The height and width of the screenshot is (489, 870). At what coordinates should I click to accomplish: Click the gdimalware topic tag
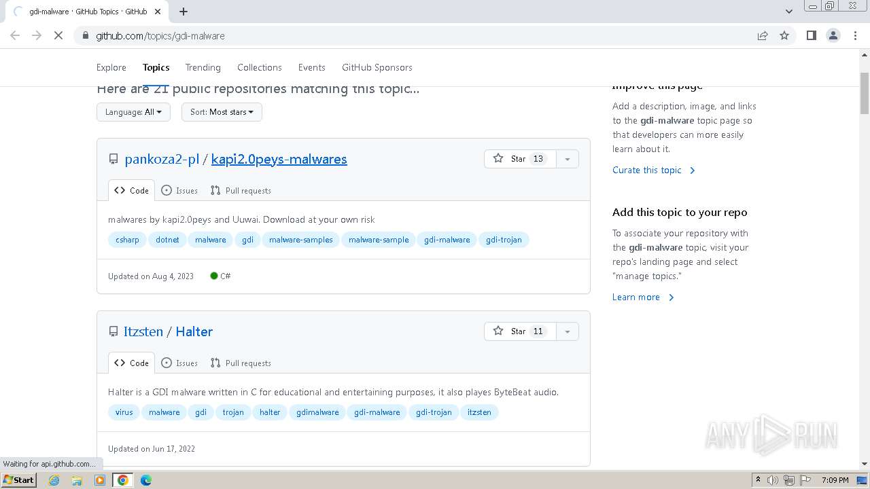pos(317,412)
